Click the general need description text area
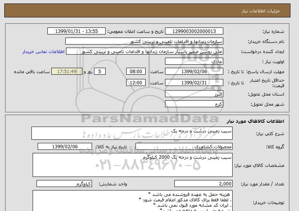 (132, 133)
